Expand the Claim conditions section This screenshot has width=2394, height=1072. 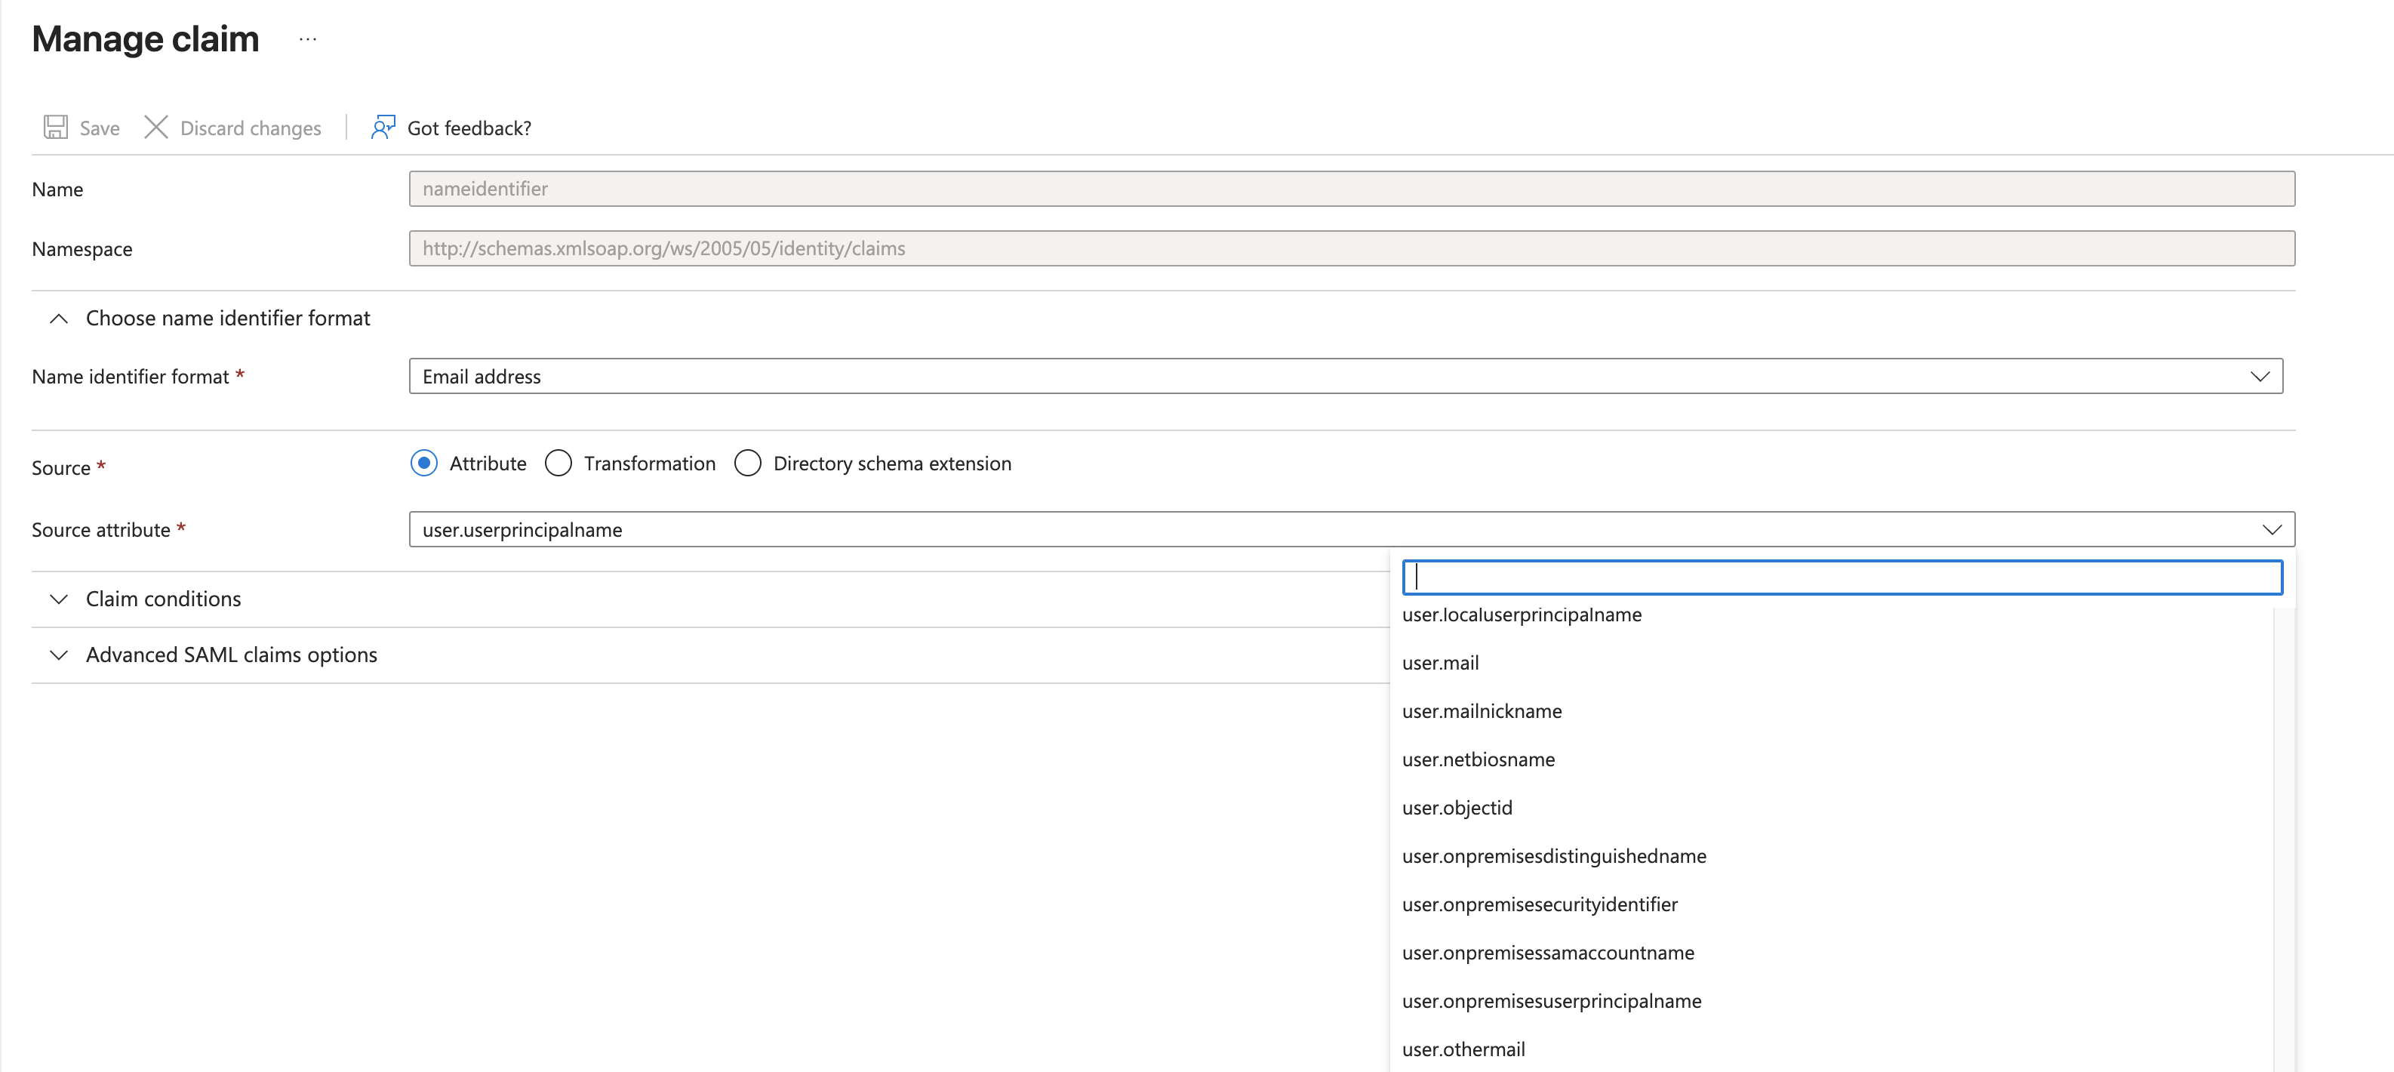[x=59, y=599]
